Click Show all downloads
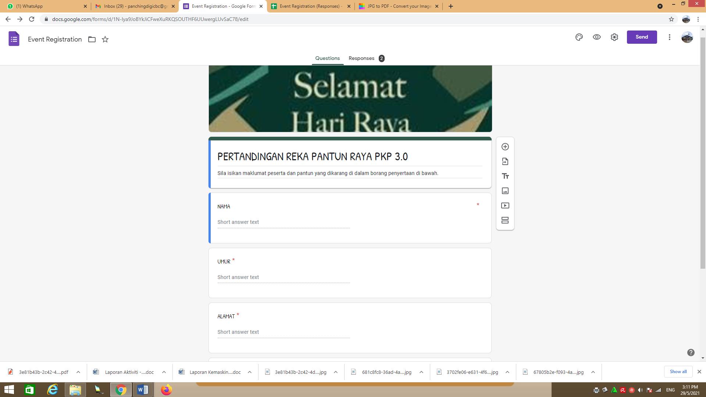Screen dimensions: 706x397 (678, 372)
